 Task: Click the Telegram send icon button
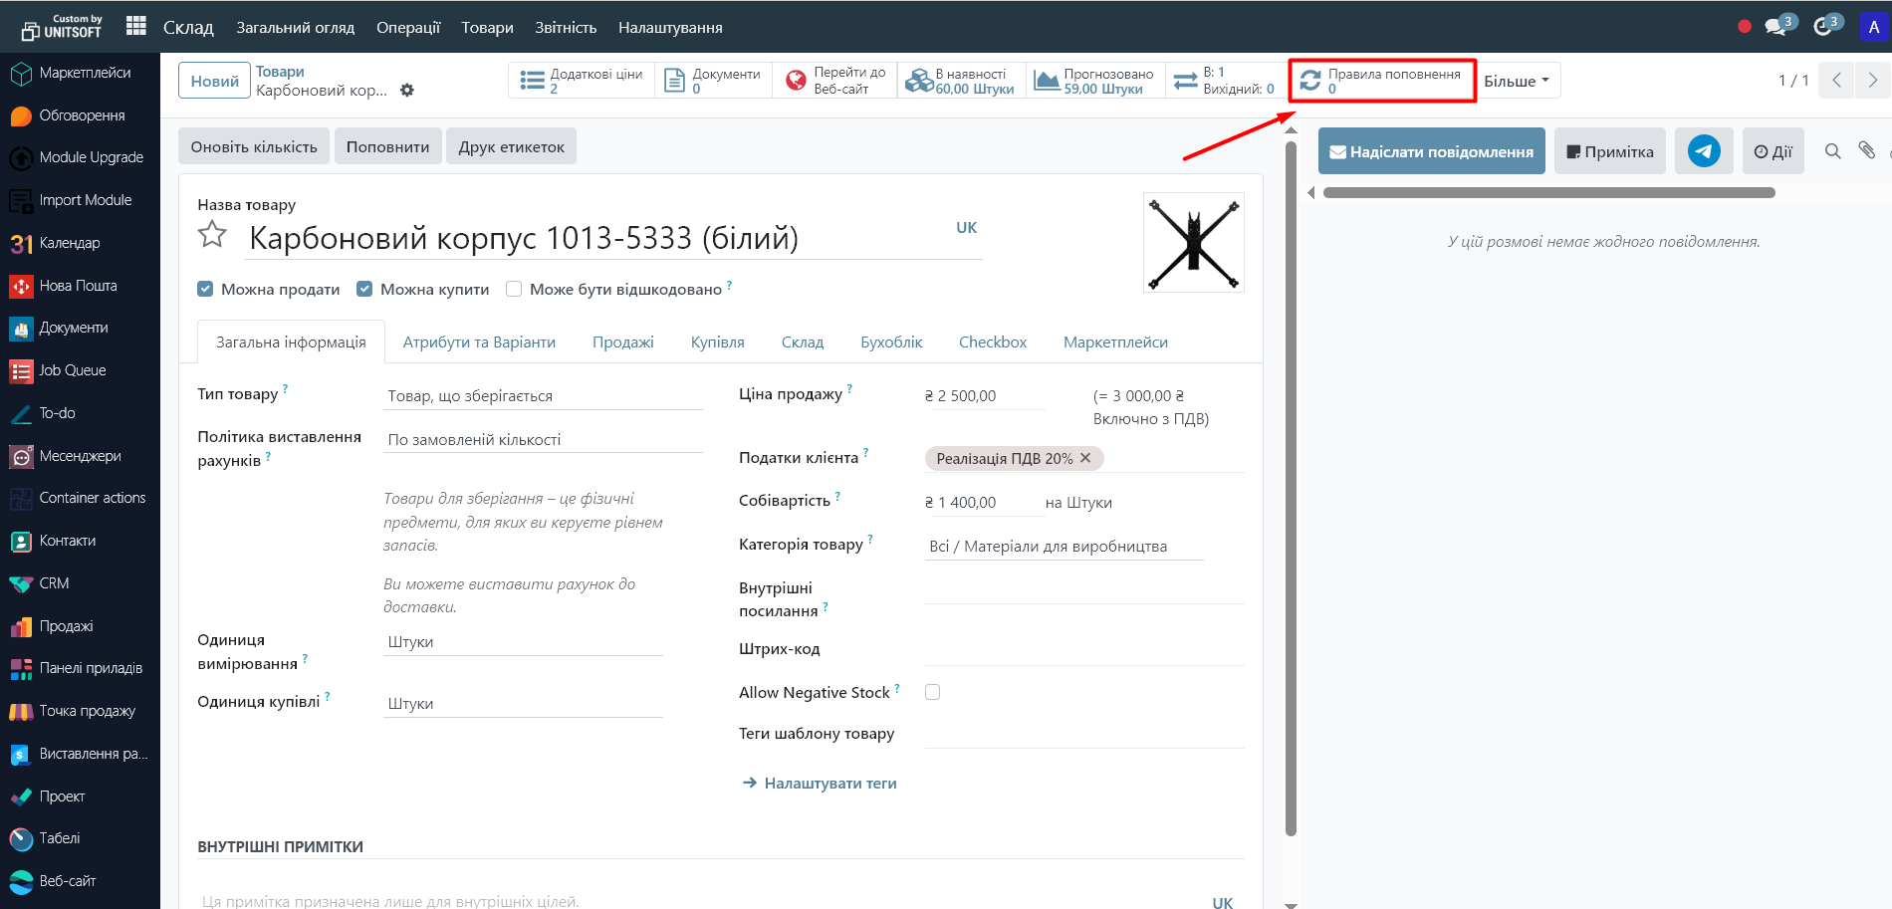[x=1703, y=151]
